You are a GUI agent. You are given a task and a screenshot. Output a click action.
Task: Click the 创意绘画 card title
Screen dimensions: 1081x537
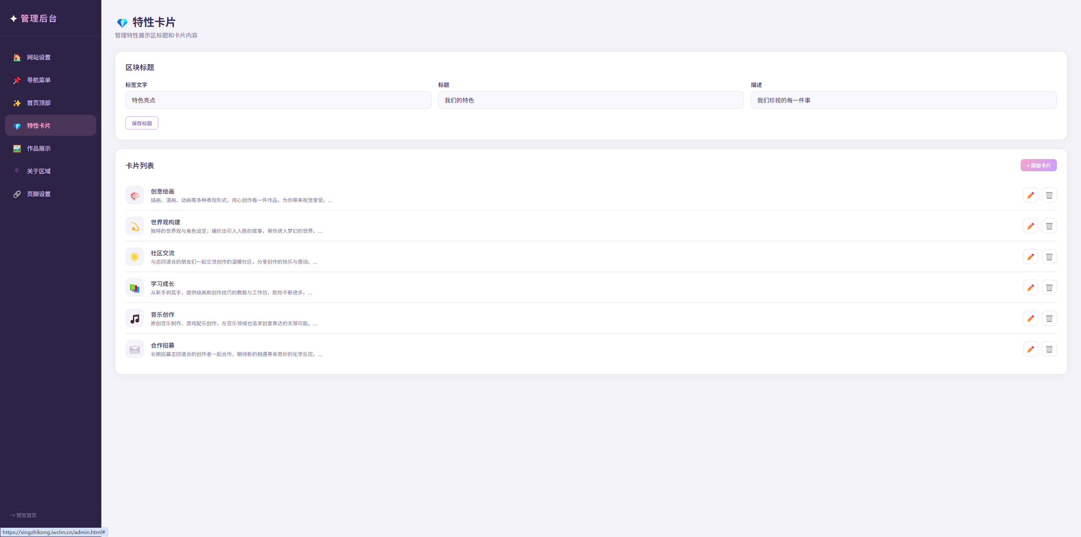pos(163,192)
